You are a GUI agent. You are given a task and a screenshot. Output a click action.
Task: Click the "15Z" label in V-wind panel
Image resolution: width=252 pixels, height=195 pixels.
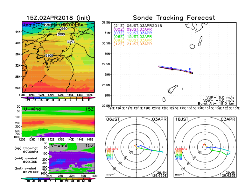89,146
